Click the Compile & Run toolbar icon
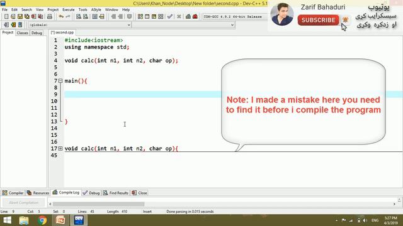This screenshot has height=226, width=403. coord(154,17)
